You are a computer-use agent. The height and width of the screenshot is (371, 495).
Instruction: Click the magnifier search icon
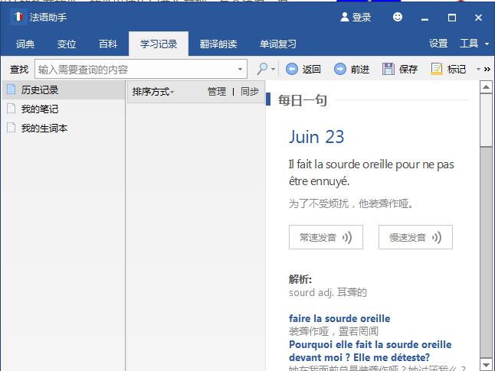(262, 69)
